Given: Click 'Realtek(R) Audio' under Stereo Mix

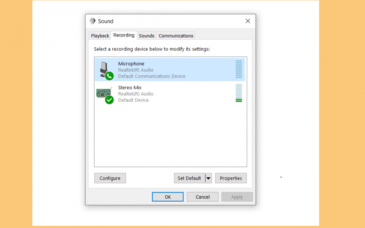Looking at the screenshot, I should pos(136,94).
